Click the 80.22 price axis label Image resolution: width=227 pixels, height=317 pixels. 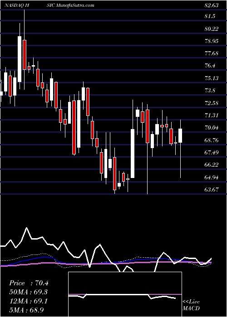(x=212, y=29)
